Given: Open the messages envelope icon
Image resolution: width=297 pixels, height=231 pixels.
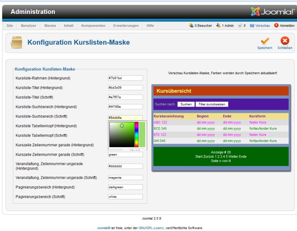Looking at the screenshot, I should pos(240,26).
